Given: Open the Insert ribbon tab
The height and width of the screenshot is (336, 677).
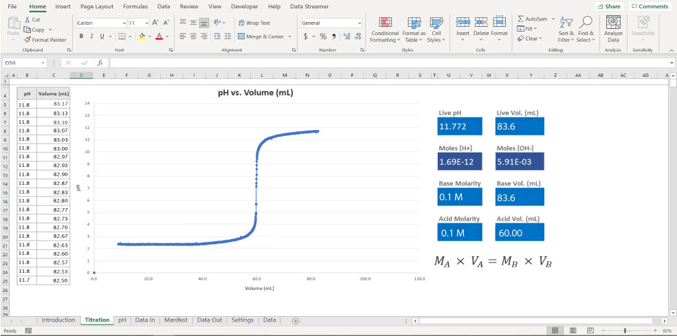Looking at the screenshot, I should tap(63, 6).
